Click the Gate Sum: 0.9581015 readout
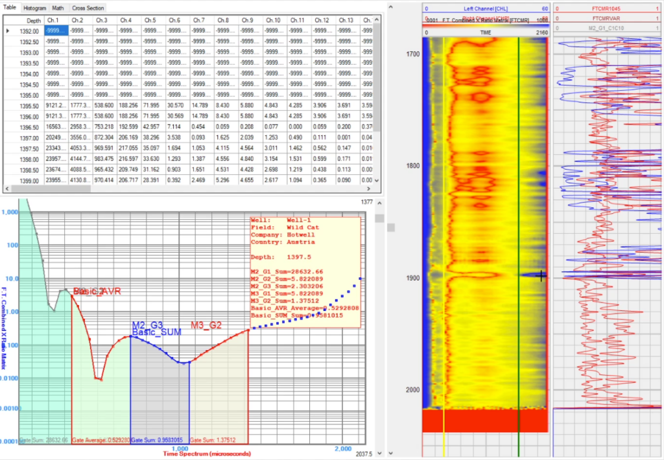Screen dimensions: 664x460 (157, 440)
